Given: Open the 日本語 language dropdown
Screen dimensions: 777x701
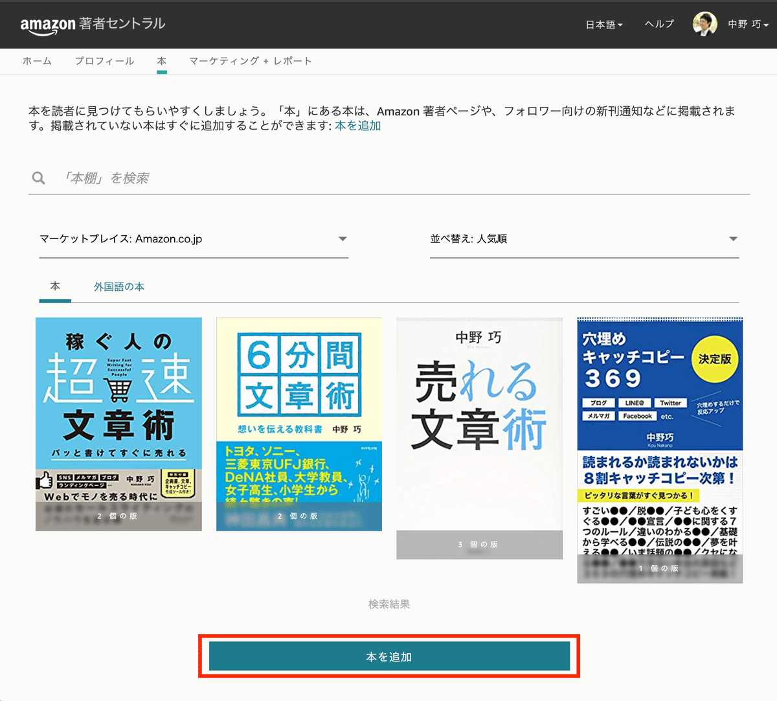Looking at the screenshot, I should [604, 25].
